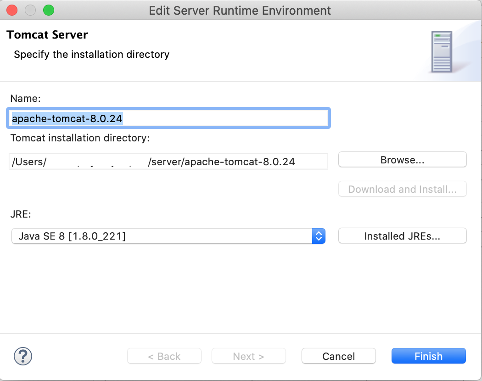Click the Browse... button
Image resolution: width=482 pixels, height=381 pixels.
(x=403, y=160)
